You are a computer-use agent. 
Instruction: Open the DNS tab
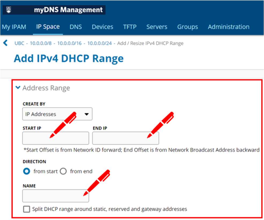pos(76,27)
